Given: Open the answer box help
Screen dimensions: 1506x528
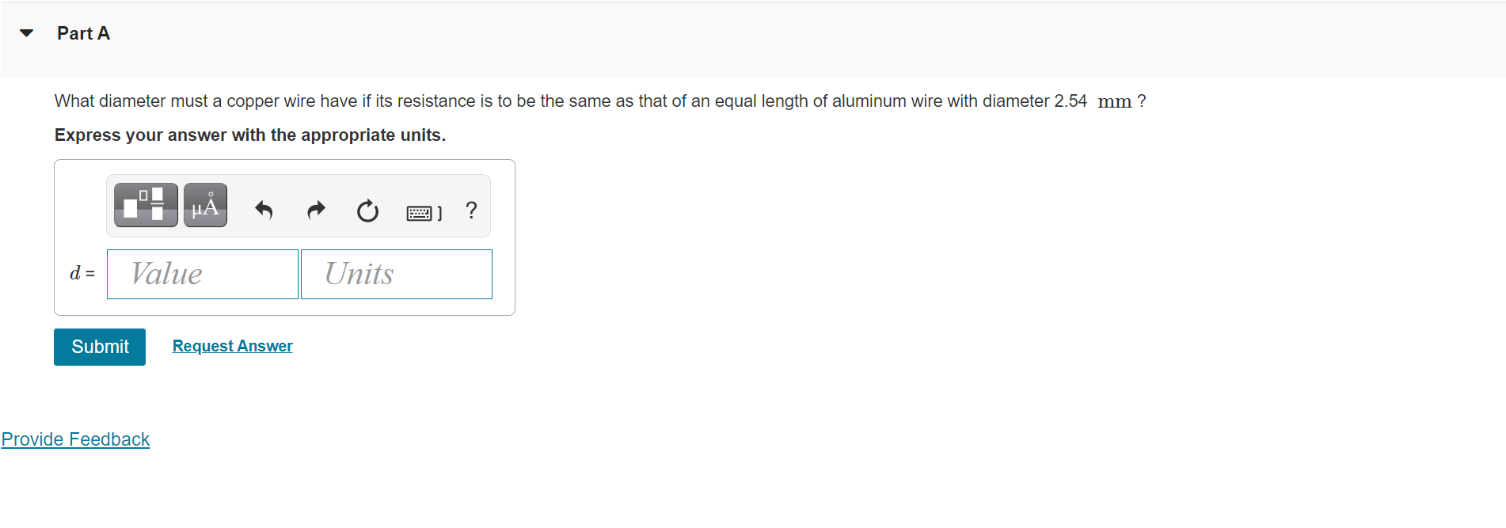Looking at the screenshot, I should click(471, 210).
